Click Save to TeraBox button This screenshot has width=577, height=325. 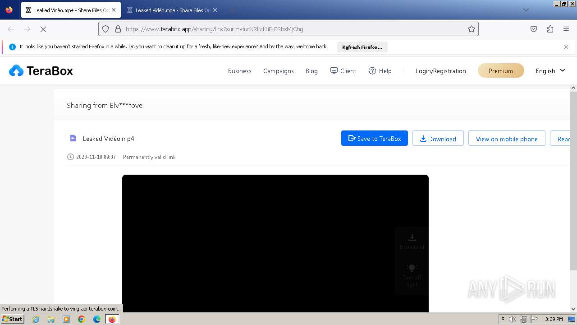pos(375,139)
